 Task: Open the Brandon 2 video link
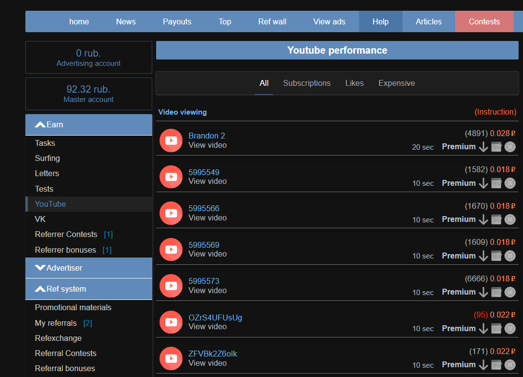coord(207,136)
